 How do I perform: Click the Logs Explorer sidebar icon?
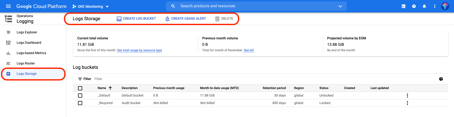[8, 32]
